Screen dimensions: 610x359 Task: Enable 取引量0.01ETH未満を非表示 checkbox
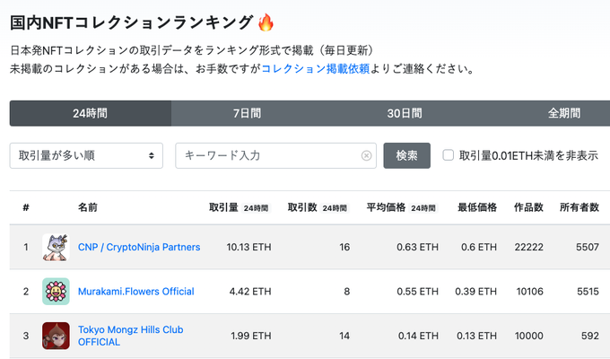(x=449, y=155)
